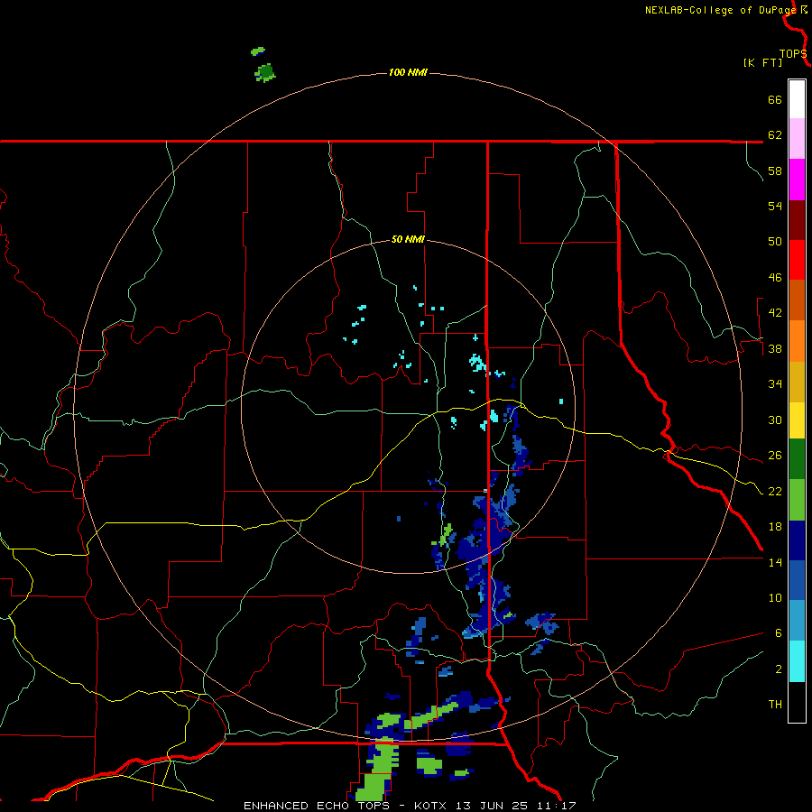Click the cyan 2-6 kft legend swatch
This screenshot has height=812, width=812.
pyautogui.click(x=797, y=661)
